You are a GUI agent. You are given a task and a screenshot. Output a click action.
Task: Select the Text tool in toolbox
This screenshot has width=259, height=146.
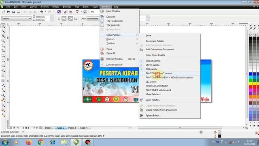(3, 75)
